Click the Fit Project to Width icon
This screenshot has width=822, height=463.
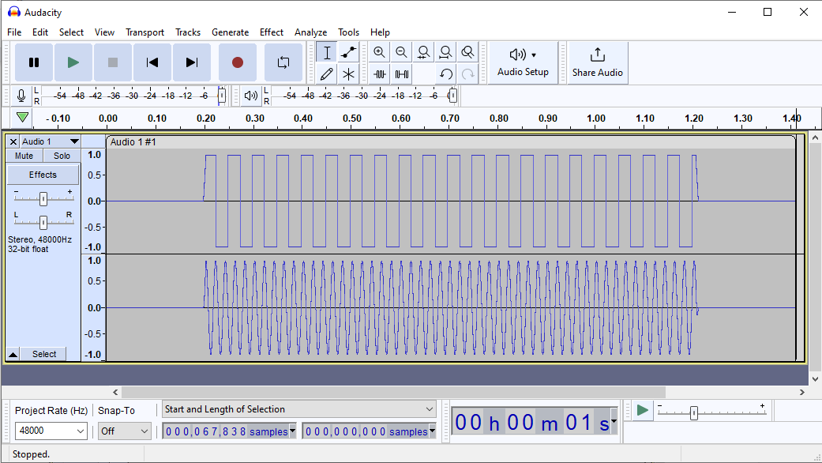(446, 53)
